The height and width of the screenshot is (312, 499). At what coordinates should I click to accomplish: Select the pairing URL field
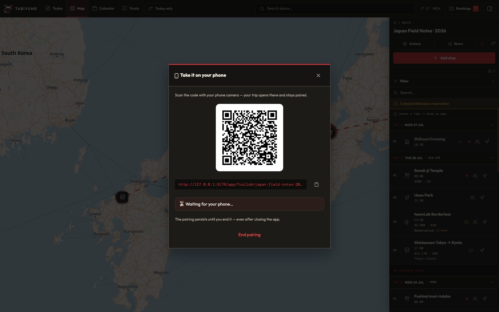click(x=241, y=184)
